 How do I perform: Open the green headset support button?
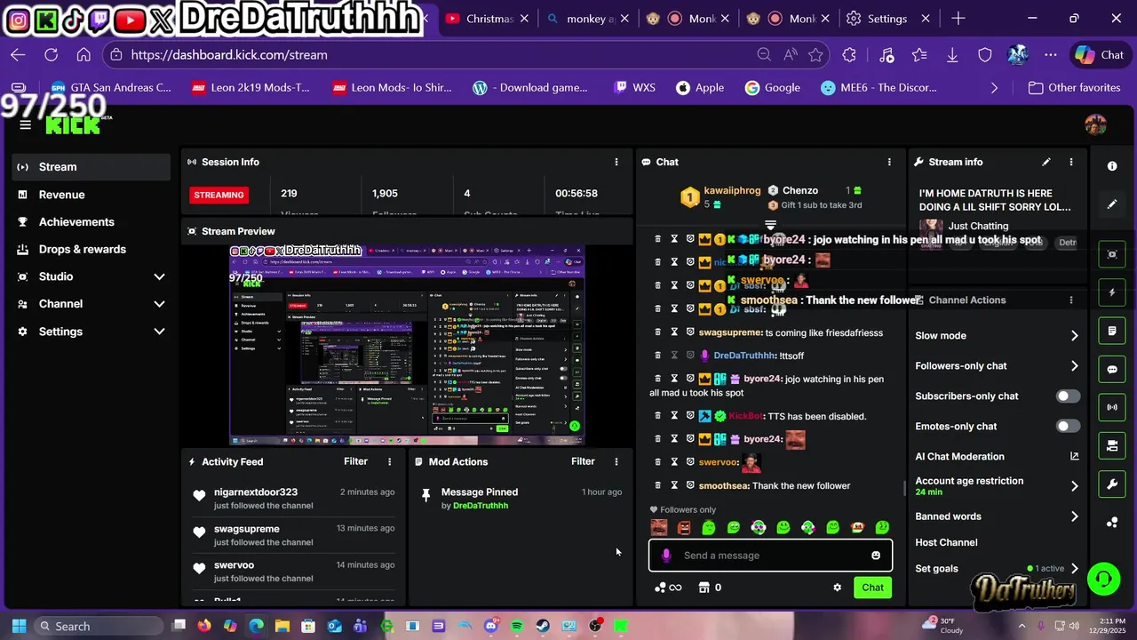tap(1103, 580)
